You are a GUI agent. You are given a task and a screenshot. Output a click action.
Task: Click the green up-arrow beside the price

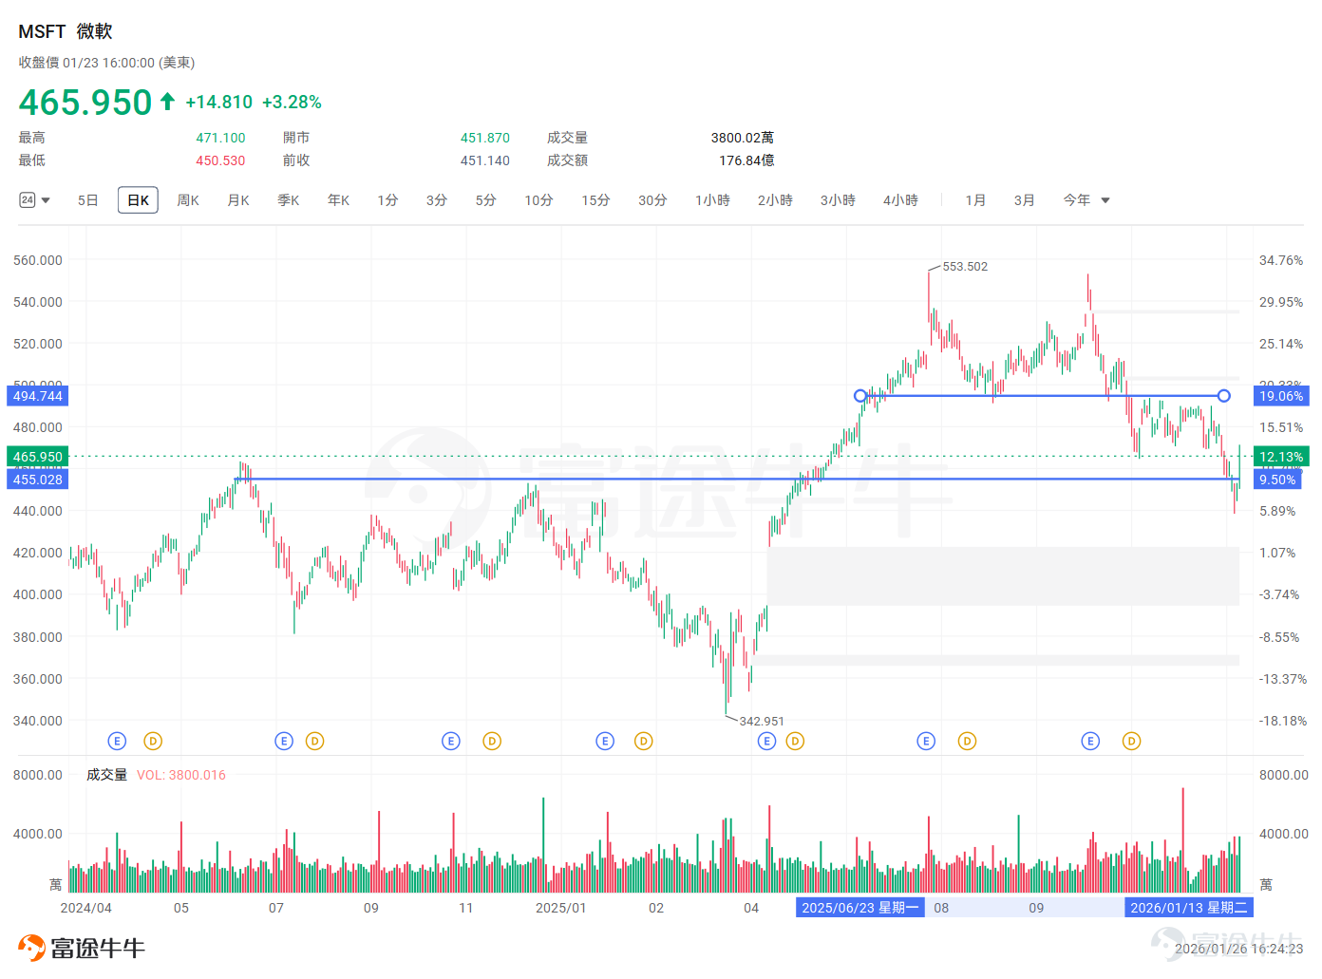[x=167, y=101]
